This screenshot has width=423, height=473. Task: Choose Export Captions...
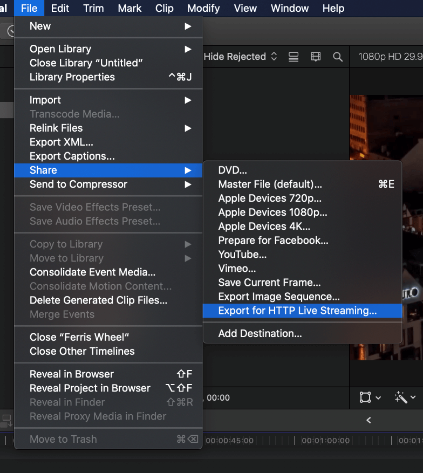(x=108, y=156)
